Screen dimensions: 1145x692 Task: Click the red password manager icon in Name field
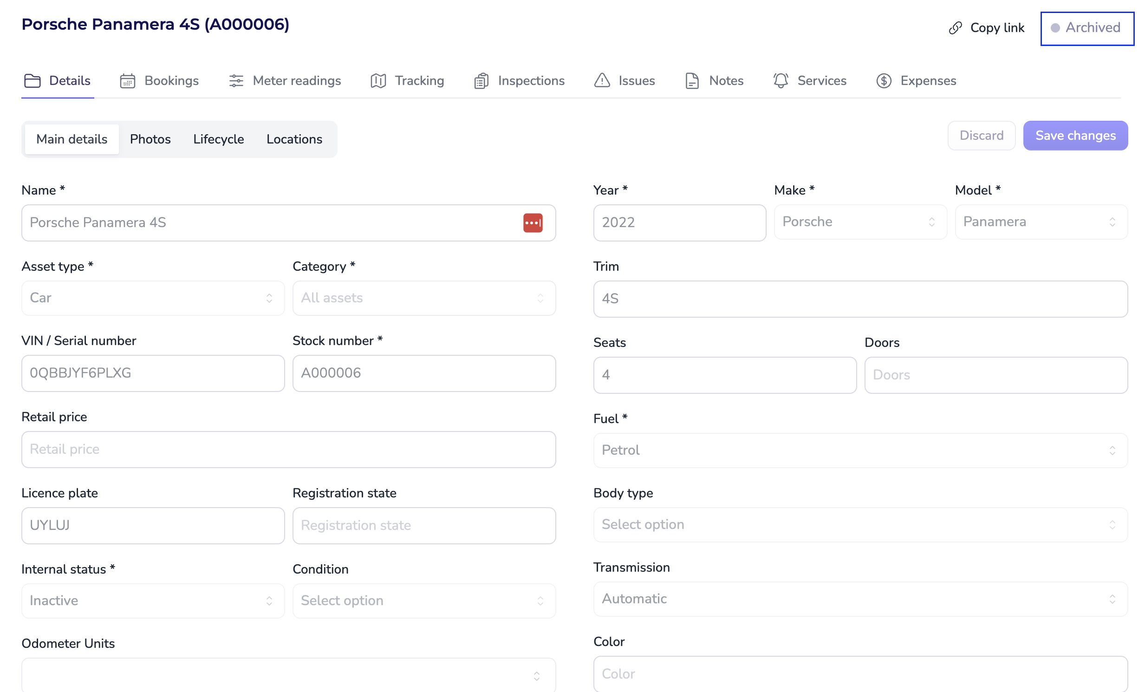533,222
